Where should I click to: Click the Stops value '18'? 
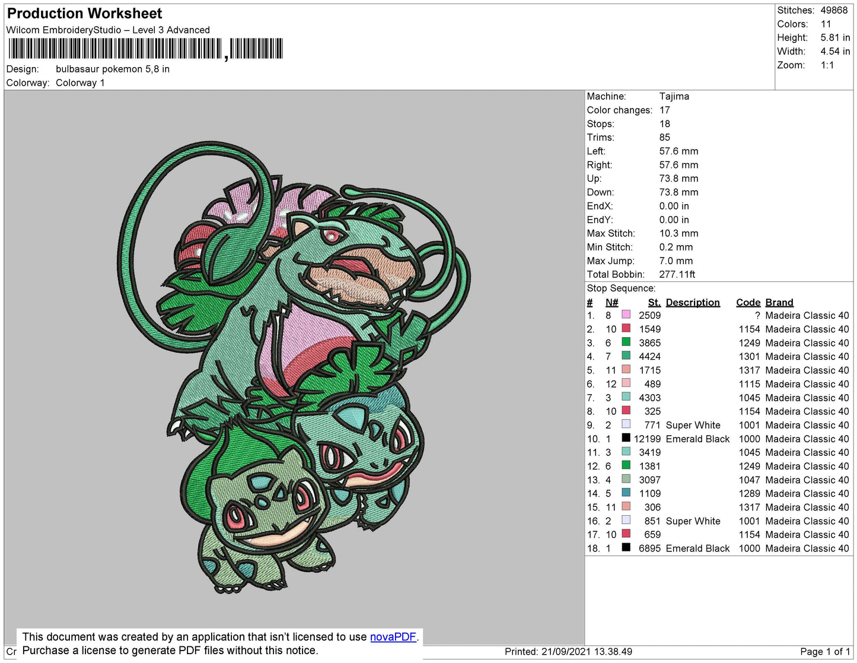click(665, 123)
